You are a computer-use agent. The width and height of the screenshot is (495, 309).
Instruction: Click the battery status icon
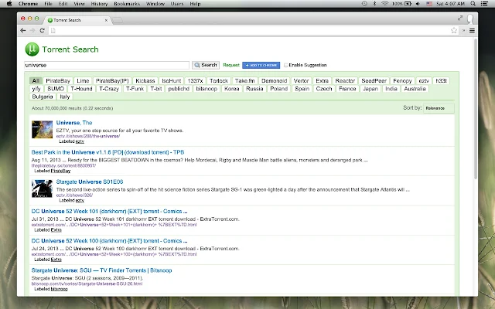pos(408,4)
